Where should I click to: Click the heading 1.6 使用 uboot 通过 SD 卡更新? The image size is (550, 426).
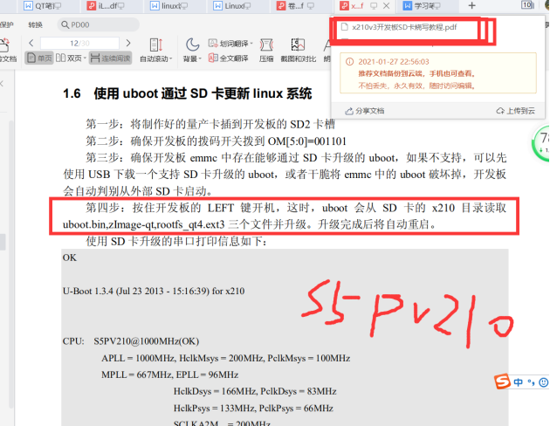188,93
